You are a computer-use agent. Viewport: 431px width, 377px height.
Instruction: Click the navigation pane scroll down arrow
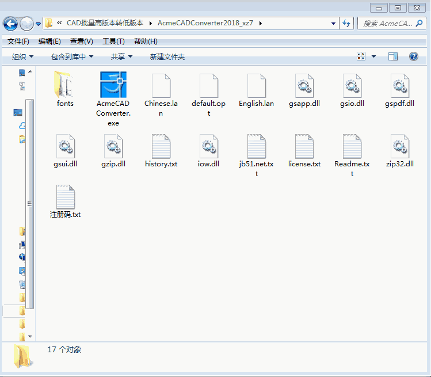click(x=30, y=336)
